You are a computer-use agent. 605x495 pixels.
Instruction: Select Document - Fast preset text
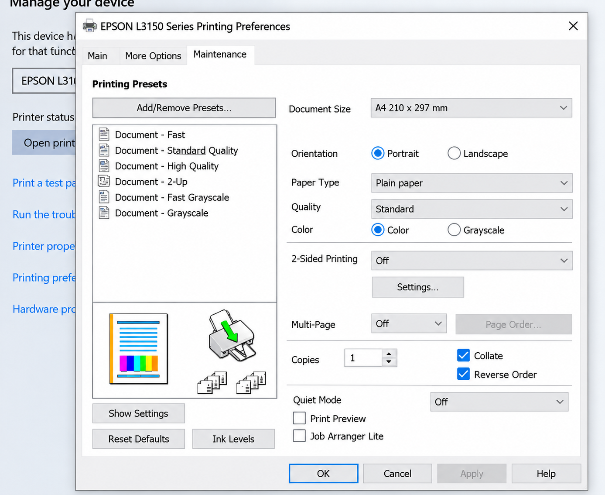click(x=150, y=134)
